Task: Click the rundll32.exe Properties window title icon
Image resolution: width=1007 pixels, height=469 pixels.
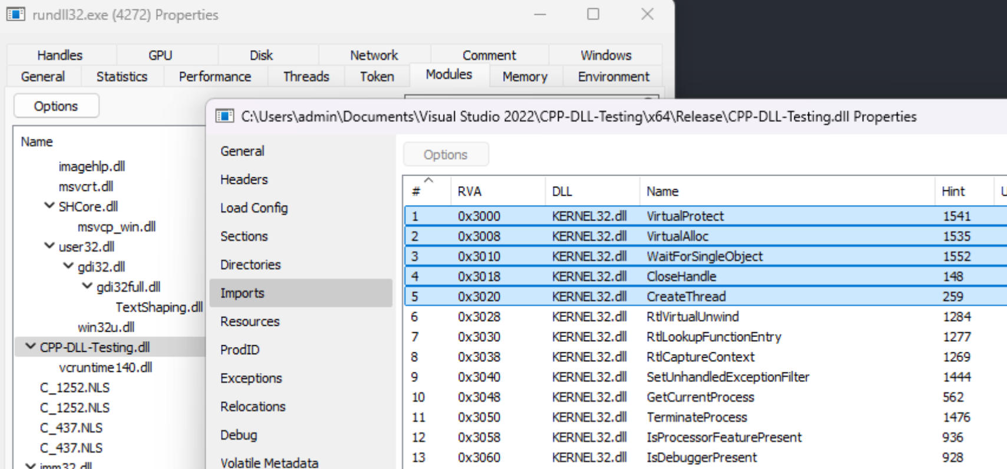Action: pos(16,14)
